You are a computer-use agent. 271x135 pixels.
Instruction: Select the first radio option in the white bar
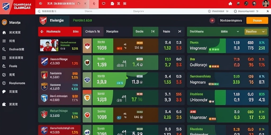[x=210, y=11]
